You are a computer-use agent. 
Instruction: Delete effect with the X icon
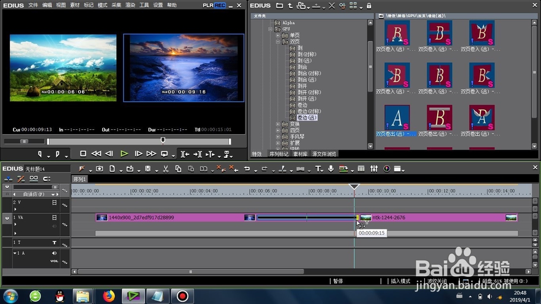pyautogui.click(x=332, y=6)
